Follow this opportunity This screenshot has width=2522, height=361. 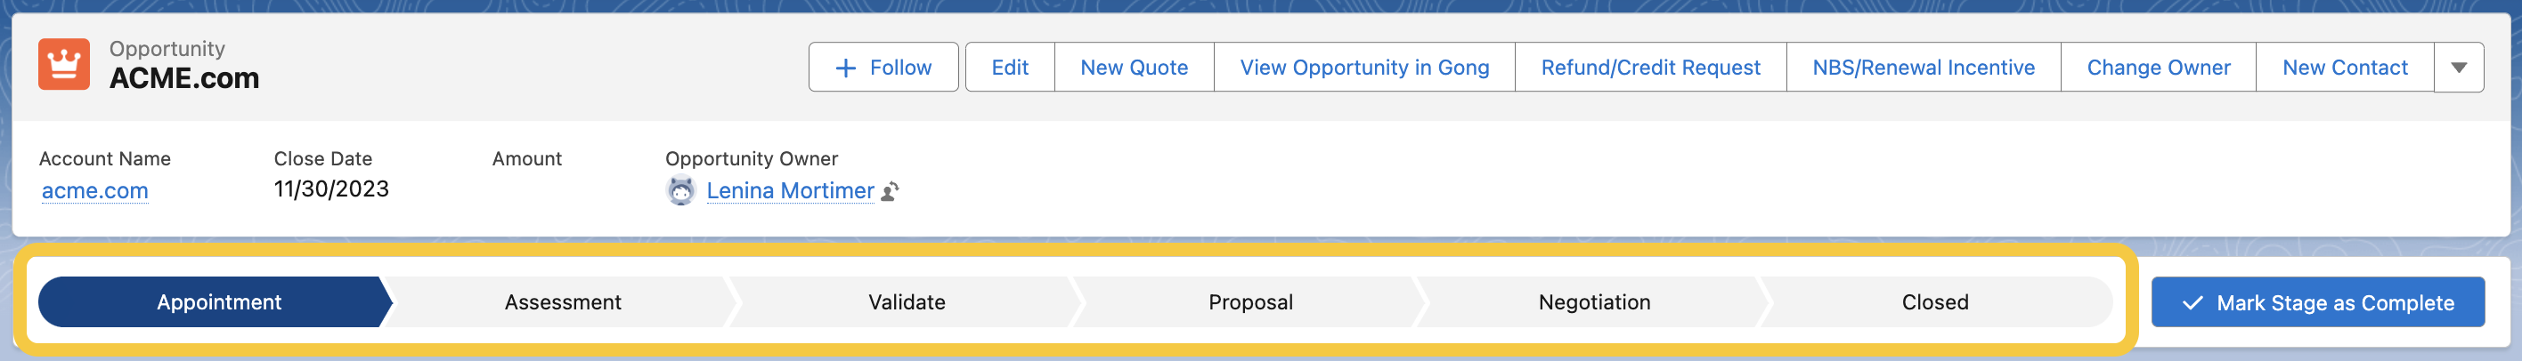(x=883, y=68)
